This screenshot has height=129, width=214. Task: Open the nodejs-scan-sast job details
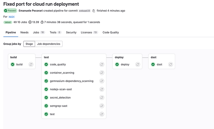click(x=61, y=89)
